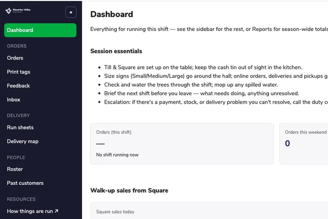Select the Orders (this shift) card
Viewport: 328px width, 219px height.
(x=182, y=144)
